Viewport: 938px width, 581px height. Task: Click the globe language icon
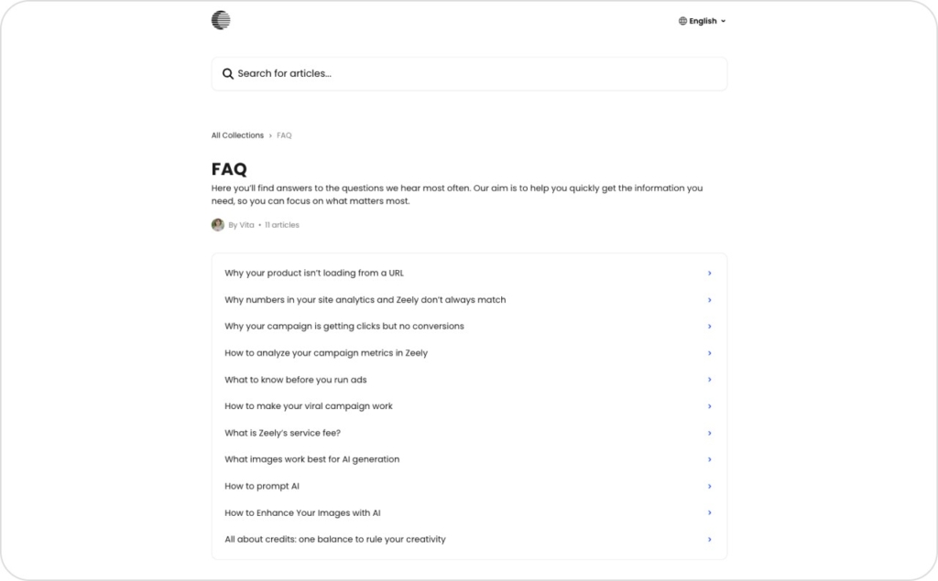click(681, 20)
